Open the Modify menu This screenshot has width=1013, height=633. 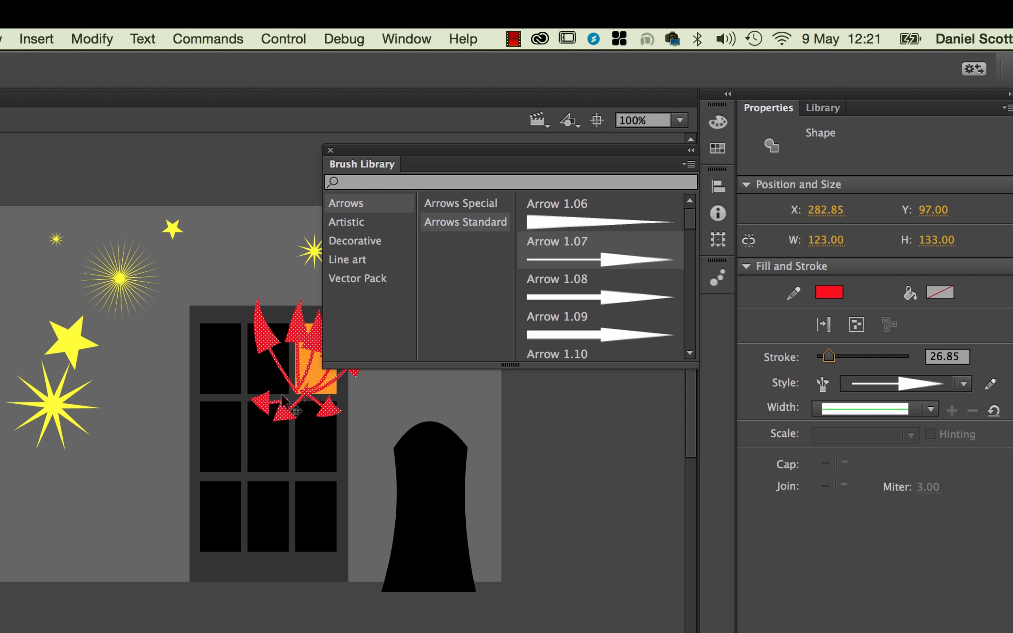pos(92,39)
